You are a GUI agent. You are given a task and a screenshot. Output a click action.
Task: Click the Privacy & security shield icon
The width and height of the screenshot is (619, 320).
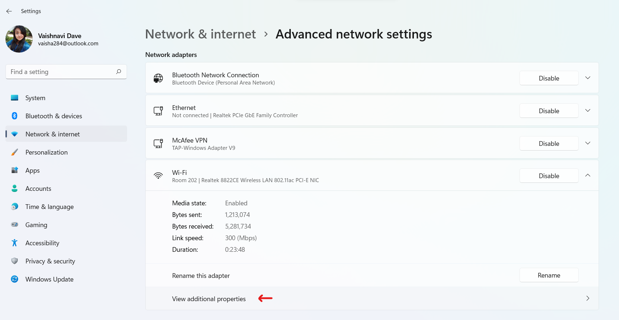[x=15, y=261]
